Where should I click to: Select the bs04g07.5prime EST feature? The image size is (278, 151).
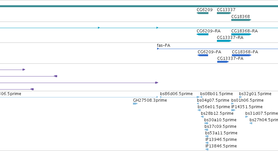tap(198, 104)
